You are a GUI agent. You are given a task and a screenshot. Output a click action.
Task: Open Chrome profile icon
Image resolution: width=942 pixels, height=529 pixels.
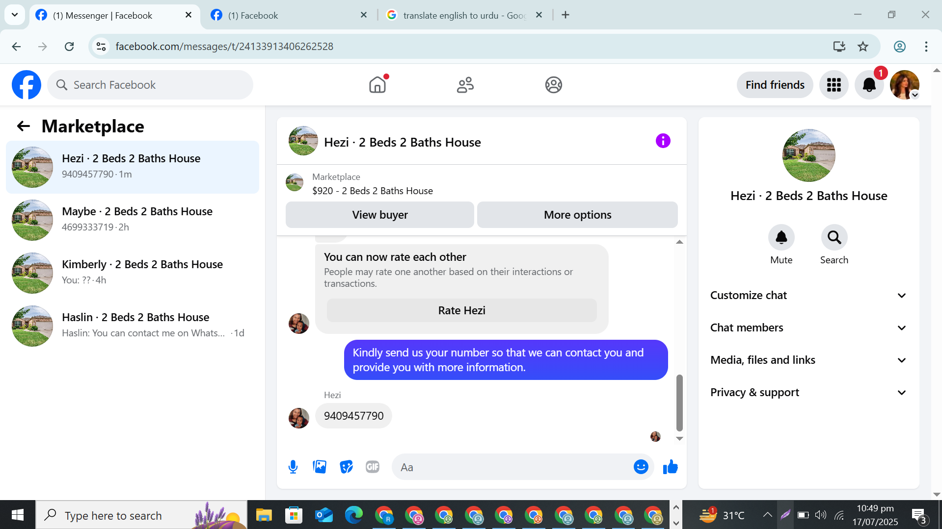(899, 47)
